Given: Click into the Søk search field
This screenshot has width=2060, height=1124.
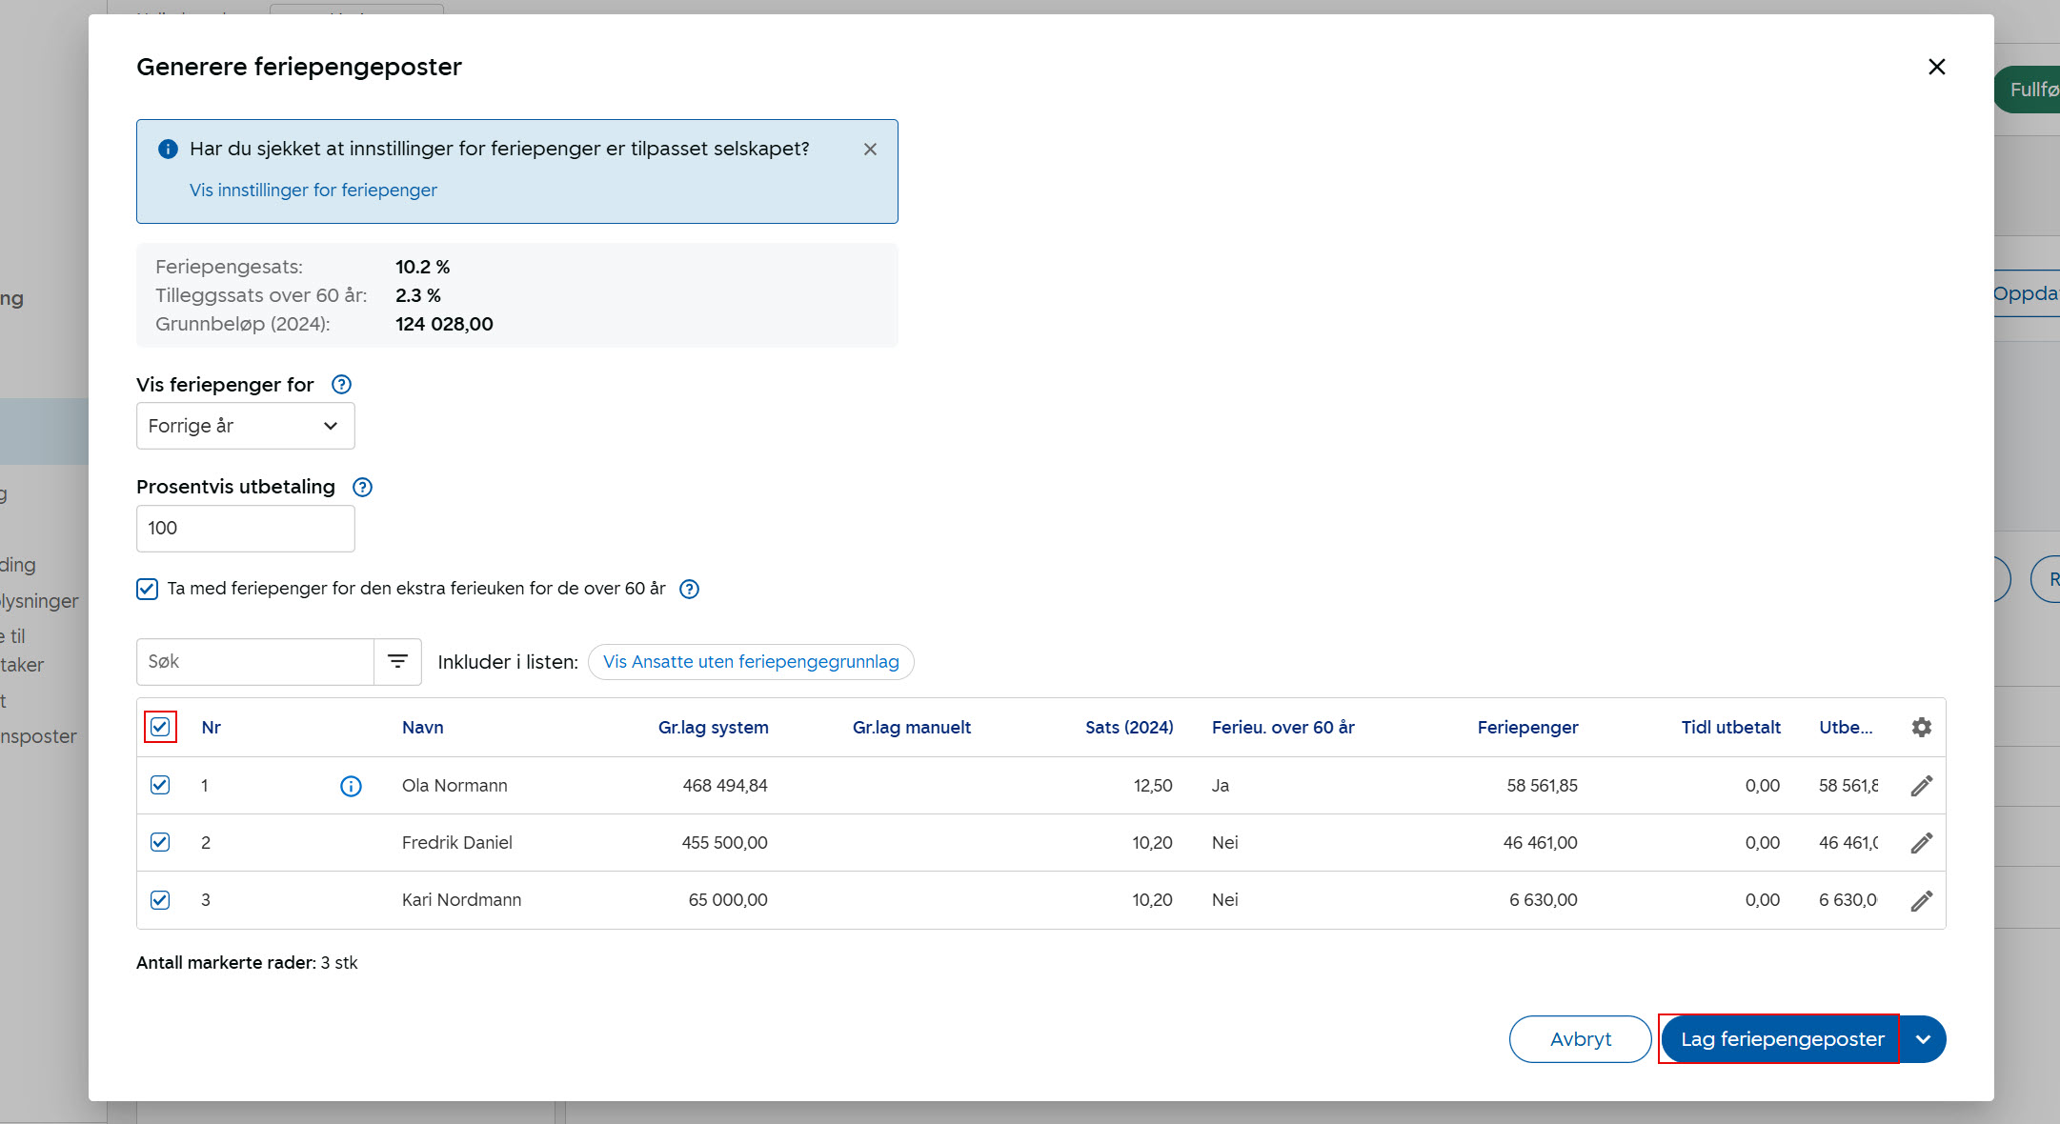Looking at the screenshot, I should pos(254,661).
